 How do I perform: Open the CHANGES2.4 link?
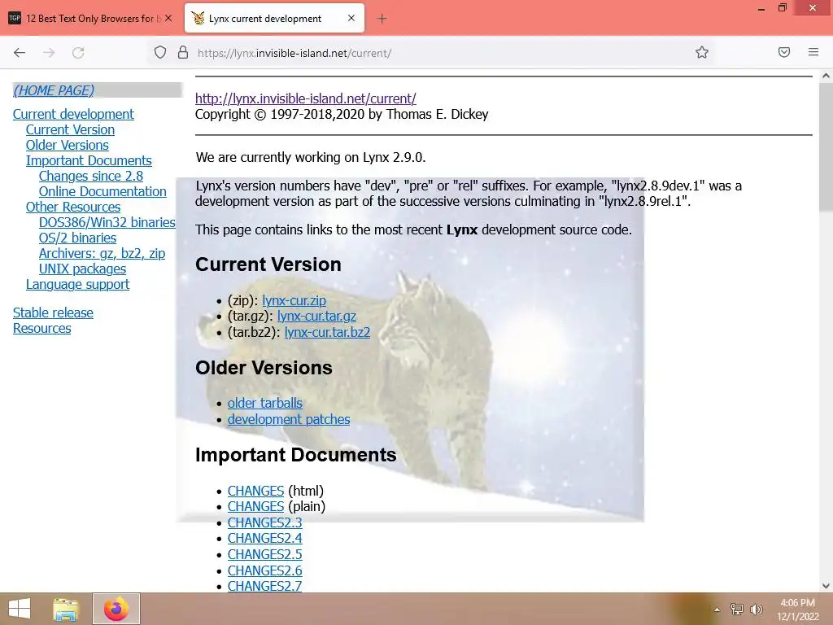tap(264, 539)
